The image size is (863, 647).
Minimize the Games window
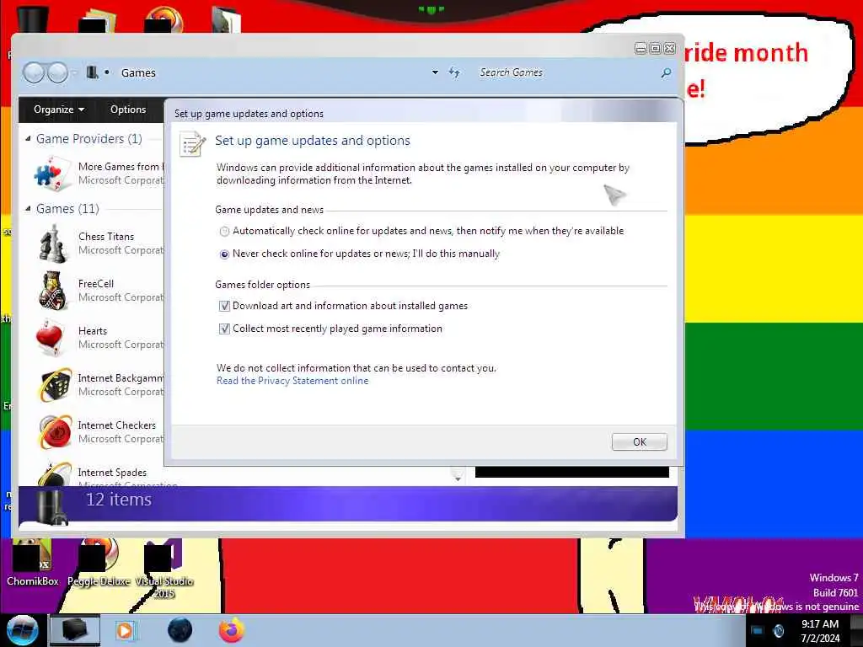[x=641, y=48]
